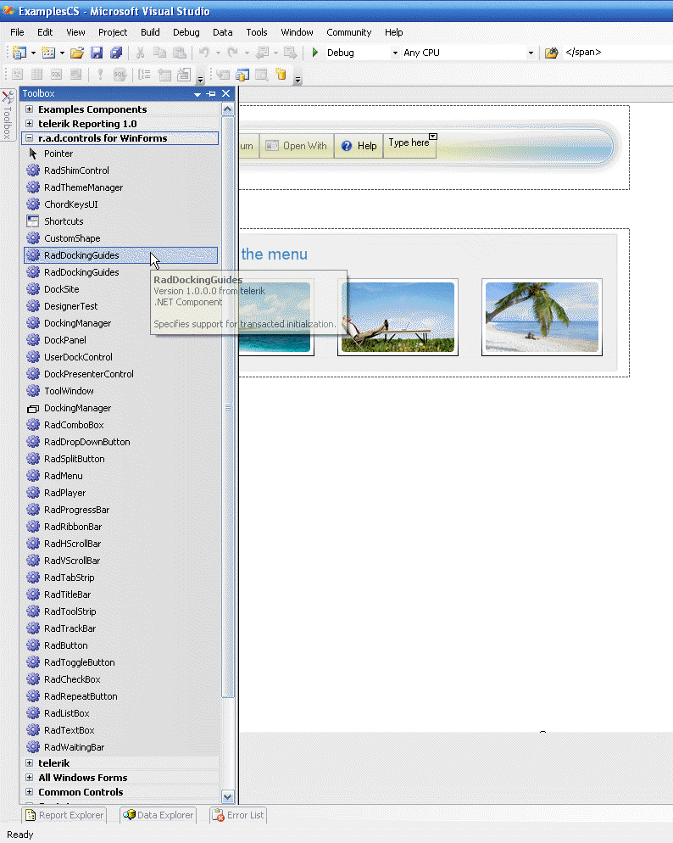
Task: Click the Paste clipboard icon
Action: (x=180, y=53)
